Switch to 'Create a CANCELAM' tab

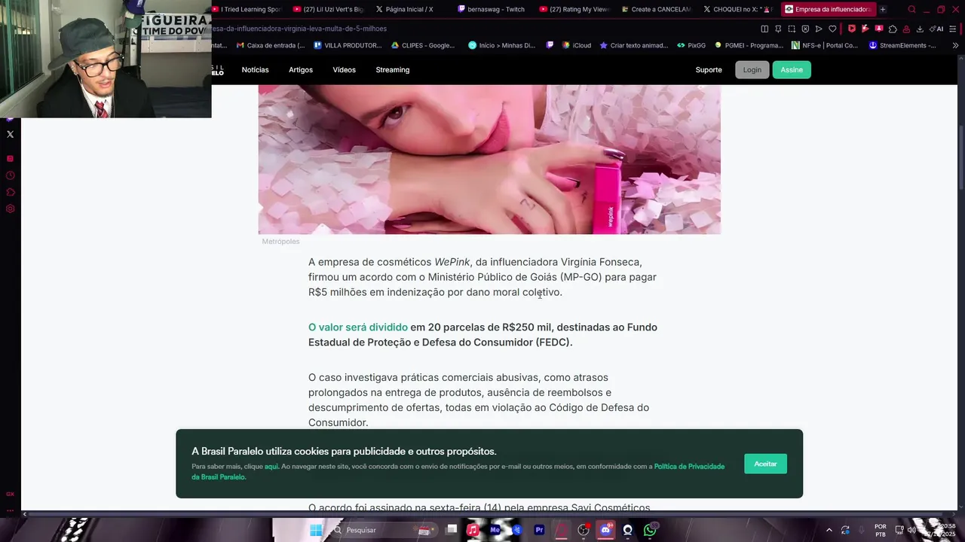point(656,9)
